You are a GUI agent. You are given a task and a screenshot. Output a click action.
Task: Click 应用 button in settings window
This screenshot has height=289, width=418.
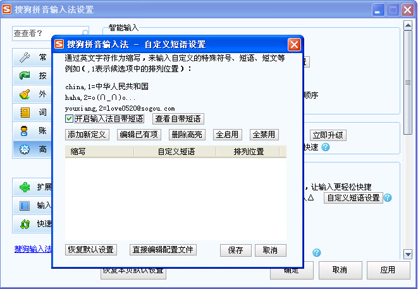tap(388, 270)
